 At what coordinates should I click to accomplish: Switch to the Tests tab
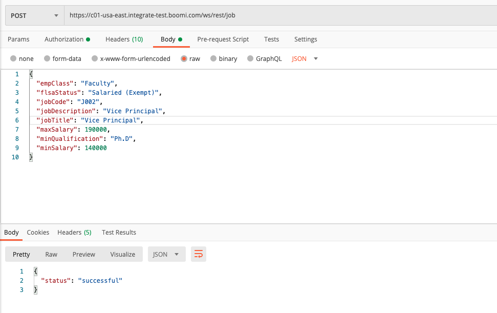click(x=271, y=39)
